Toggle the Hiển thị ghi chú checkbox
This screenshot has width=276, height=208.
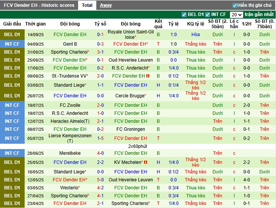235,5
